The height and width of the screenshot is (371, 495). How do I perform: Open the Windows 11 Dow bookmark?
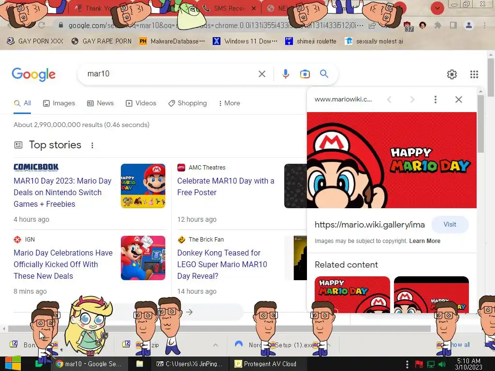[x=245, y=41]
